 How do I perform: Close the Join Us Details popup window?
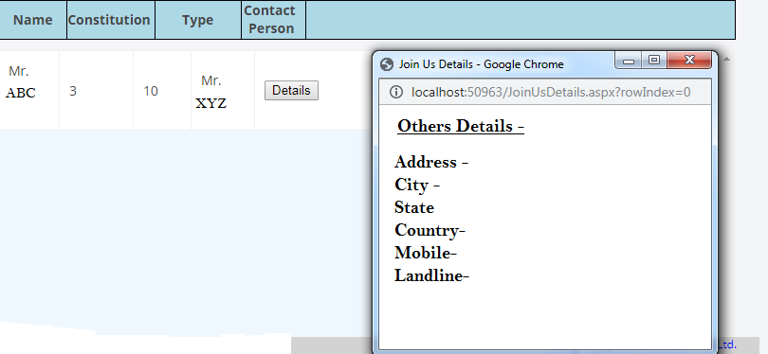click(x=689, y=61)
